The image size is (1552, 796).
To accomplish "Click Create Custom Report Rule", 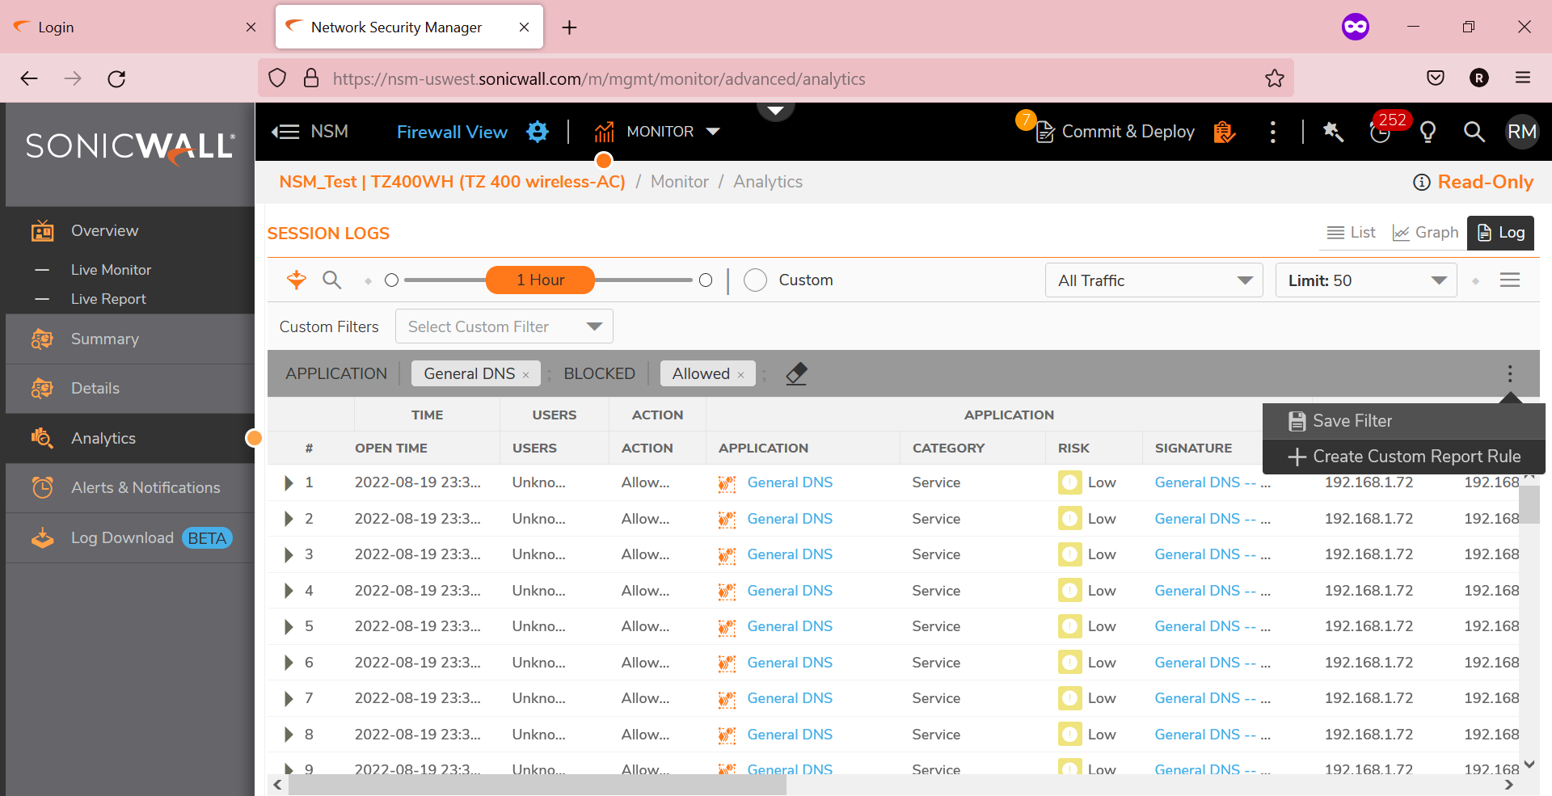I will pyautogui.click(x=1404, y=457).
